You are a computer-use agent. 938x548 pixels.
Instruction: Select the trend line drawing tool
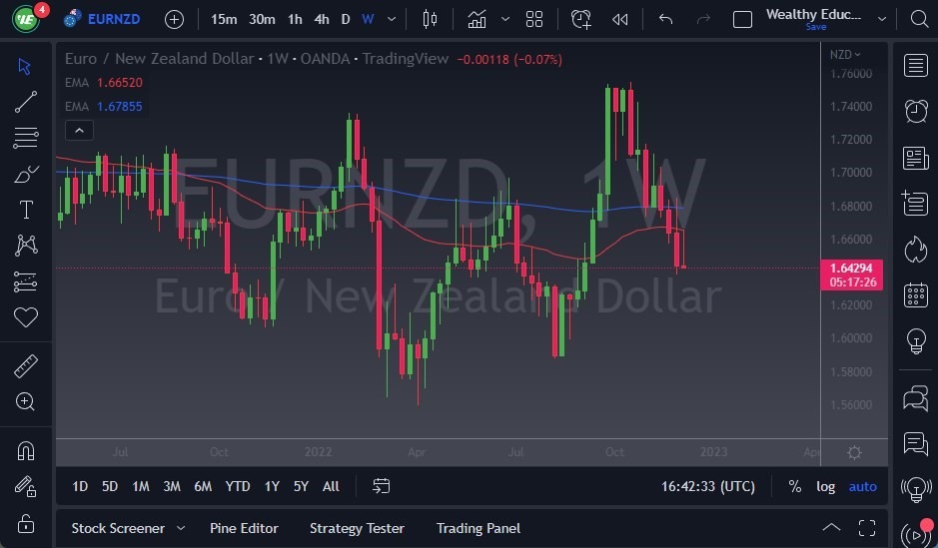(x=26, y=102)
